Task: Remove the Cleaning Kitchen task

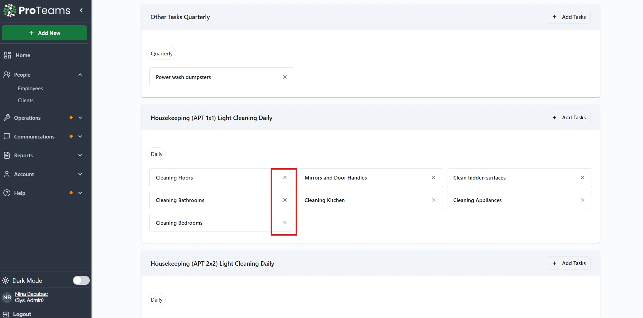Action: 433,200
